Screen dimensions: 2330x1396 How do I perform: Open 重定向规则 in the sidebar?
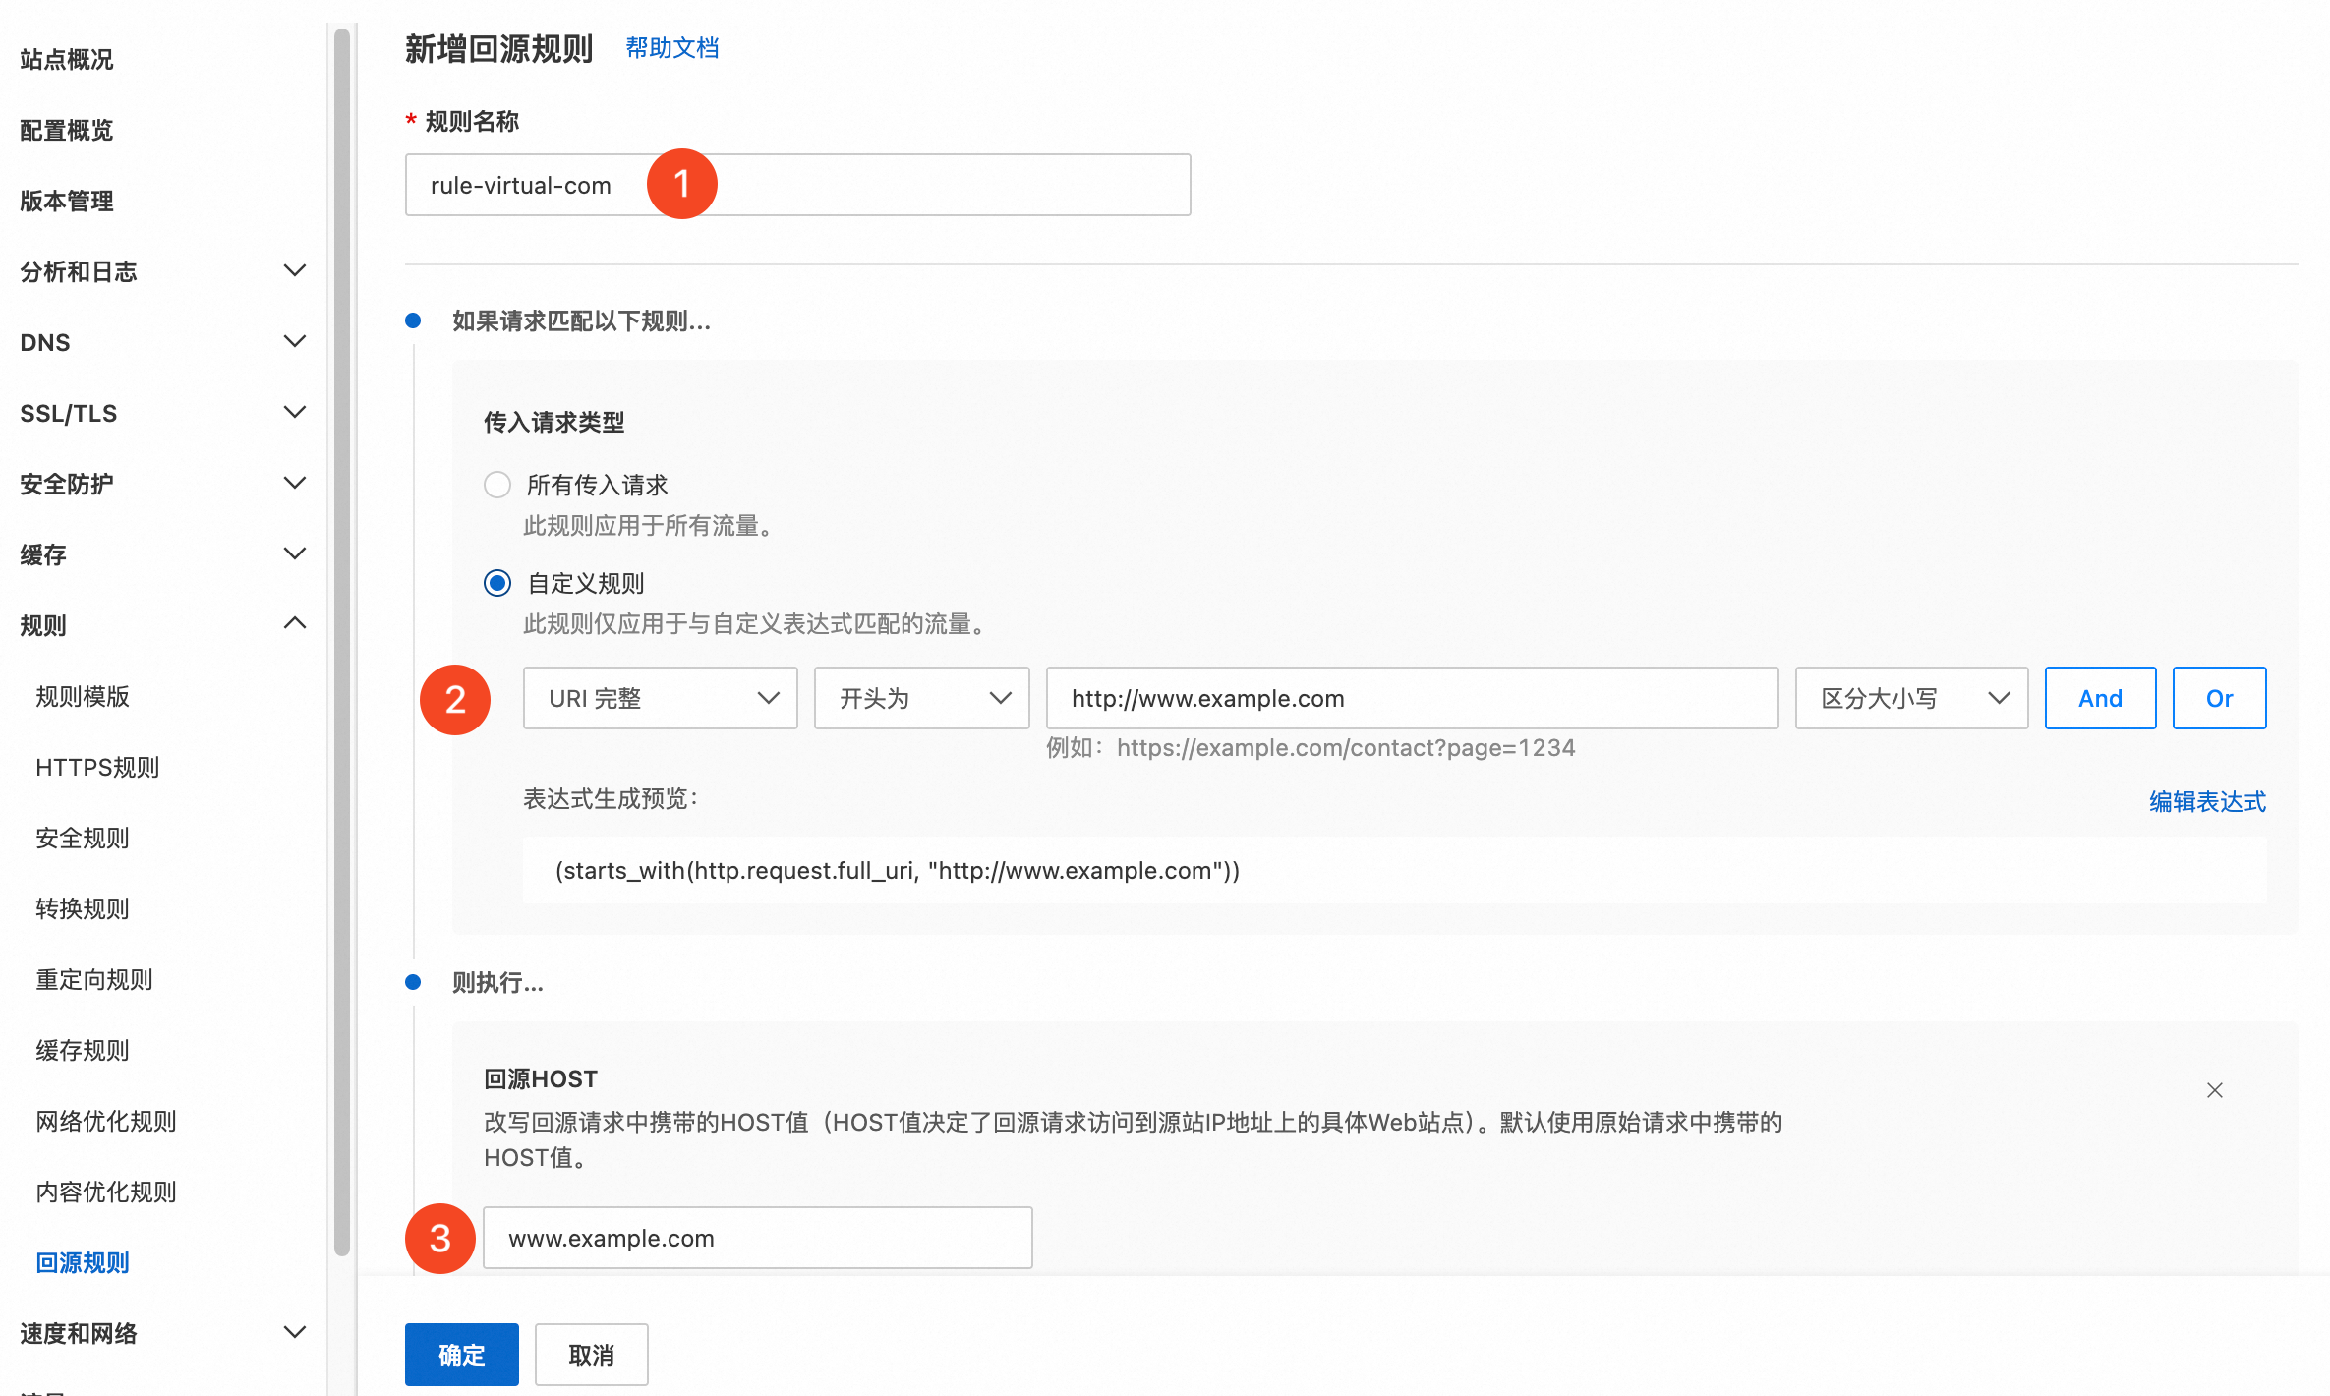point(94,979)
